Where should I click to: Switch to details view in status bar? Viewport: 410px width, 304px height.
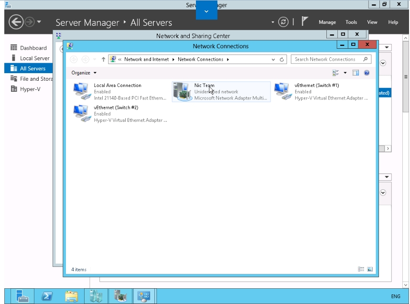(x=361, y=270)
